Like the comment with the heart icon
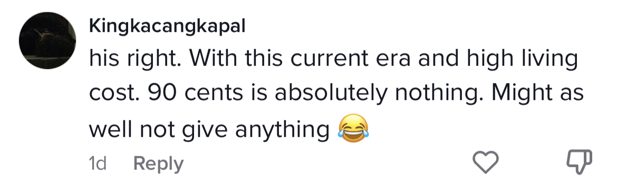The width and height of the screenshot is (617, 192). 485,162
